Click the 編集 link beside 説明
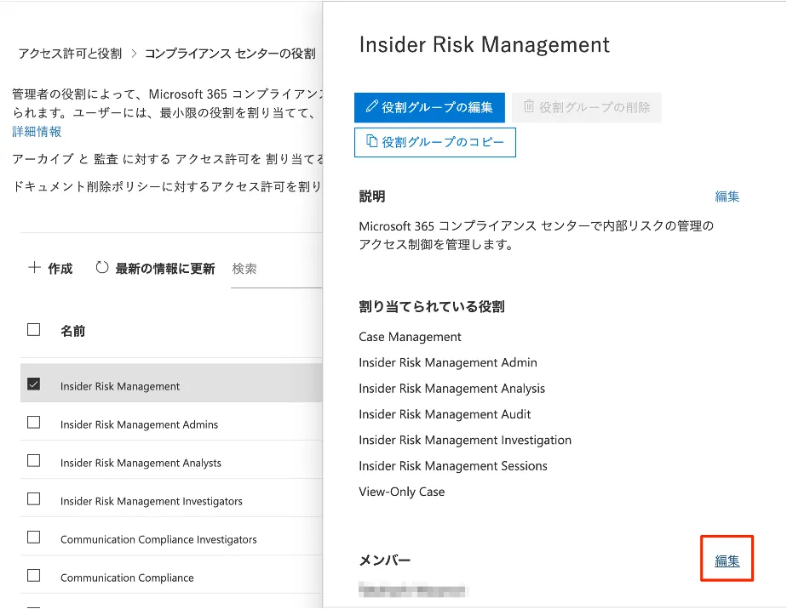 [x=727, y=196]
